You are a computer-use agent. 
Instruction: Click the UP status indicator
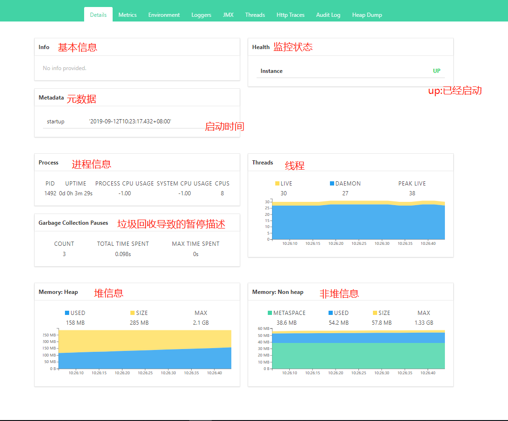tap(436, 71)
